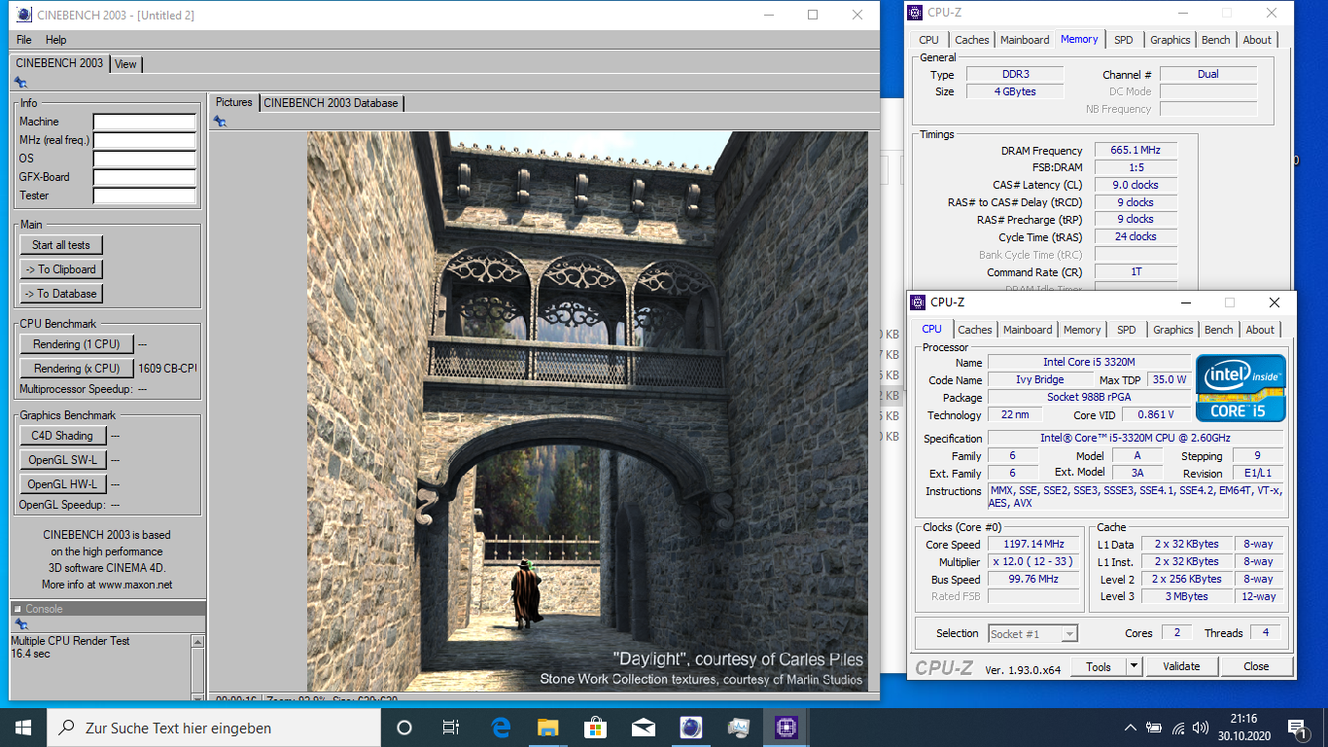The image size is (1328, 747).
Task: Click the pin icon under Pictures tab
Action: pyautogui.click(x=220, y=122)
